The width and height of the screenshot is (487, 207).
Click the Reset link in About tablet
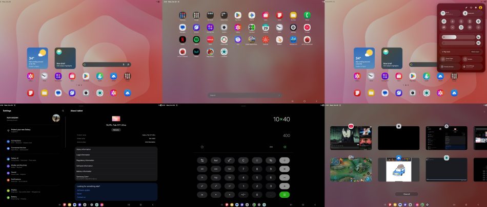[x=79, y=194]
